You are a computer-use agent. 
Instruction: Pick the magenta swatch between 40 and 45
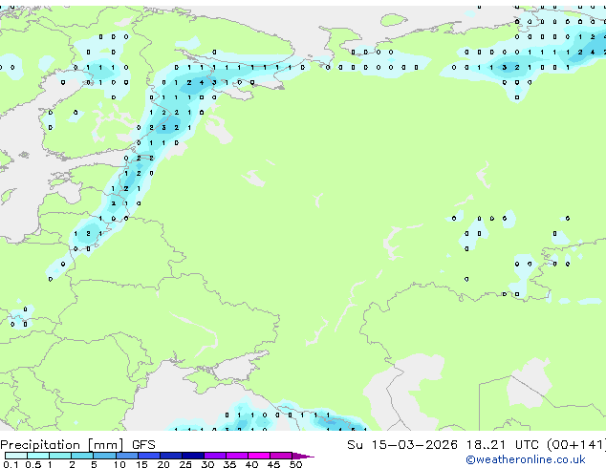tap(259, 456)
